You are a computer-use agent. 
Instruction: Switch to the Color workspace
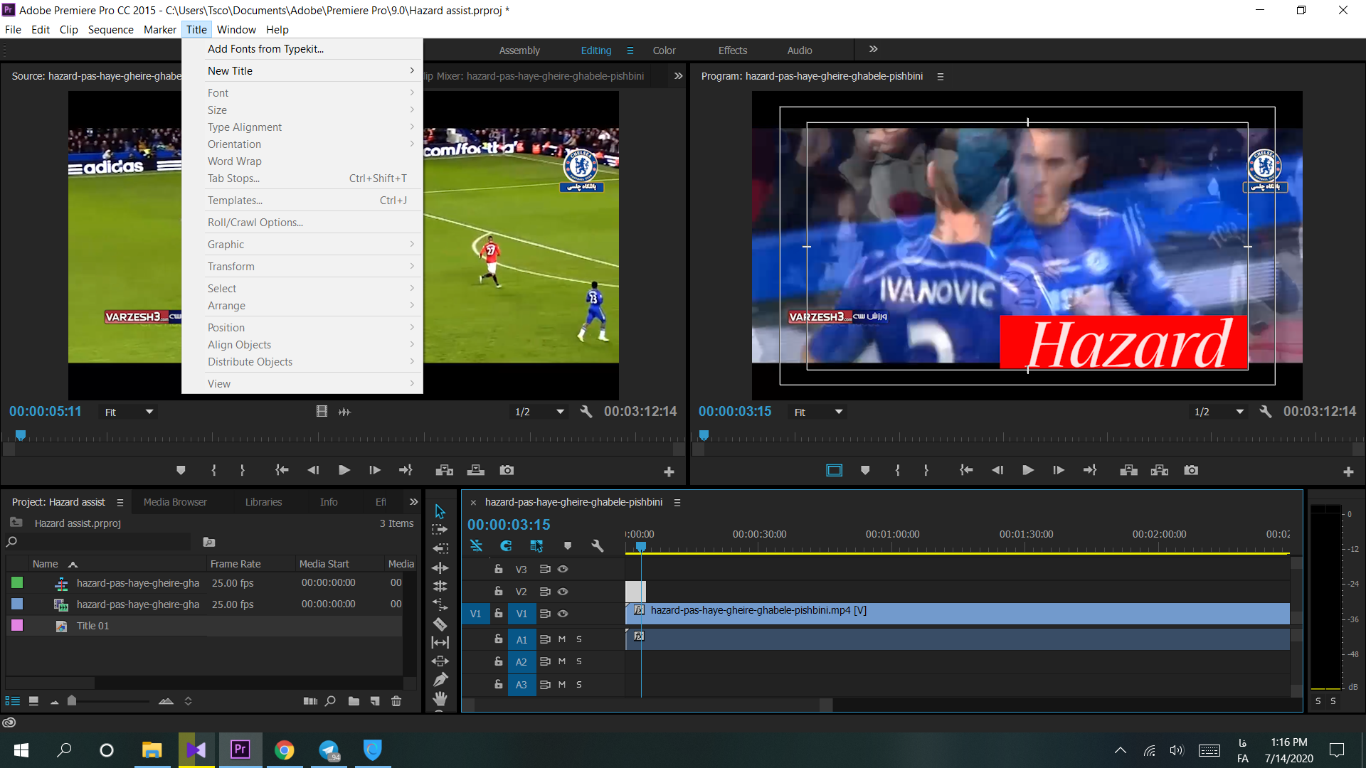click(x=664, y=50)
